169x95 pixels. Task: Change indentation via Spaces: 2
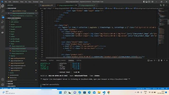(148, 88)
